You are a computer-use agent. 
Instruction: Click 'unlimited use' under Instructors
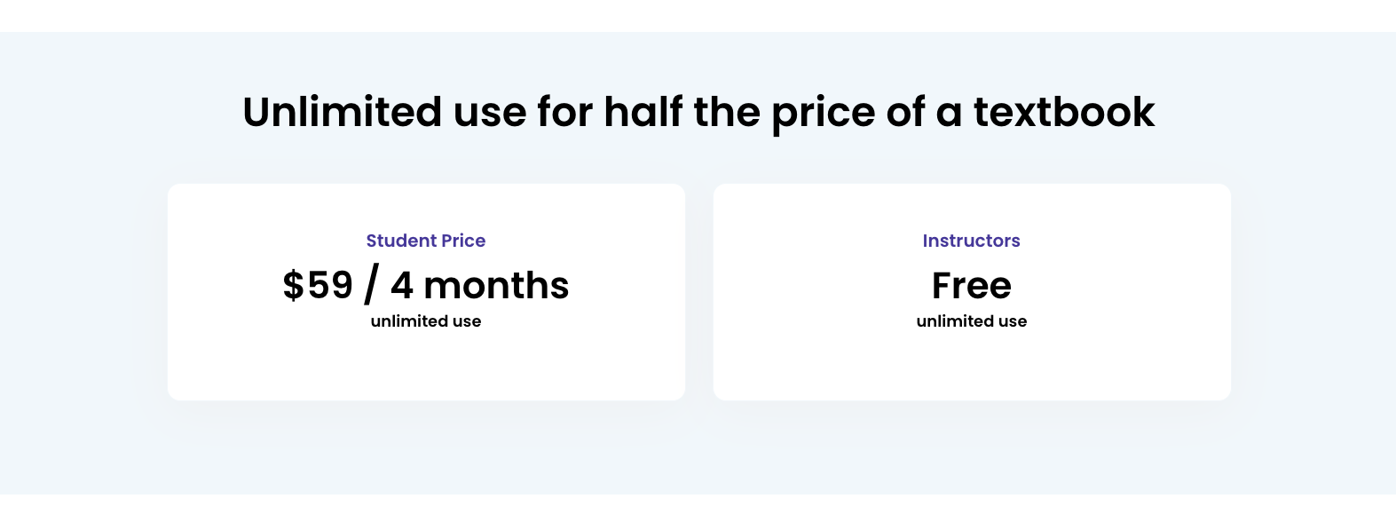point(972,321)
